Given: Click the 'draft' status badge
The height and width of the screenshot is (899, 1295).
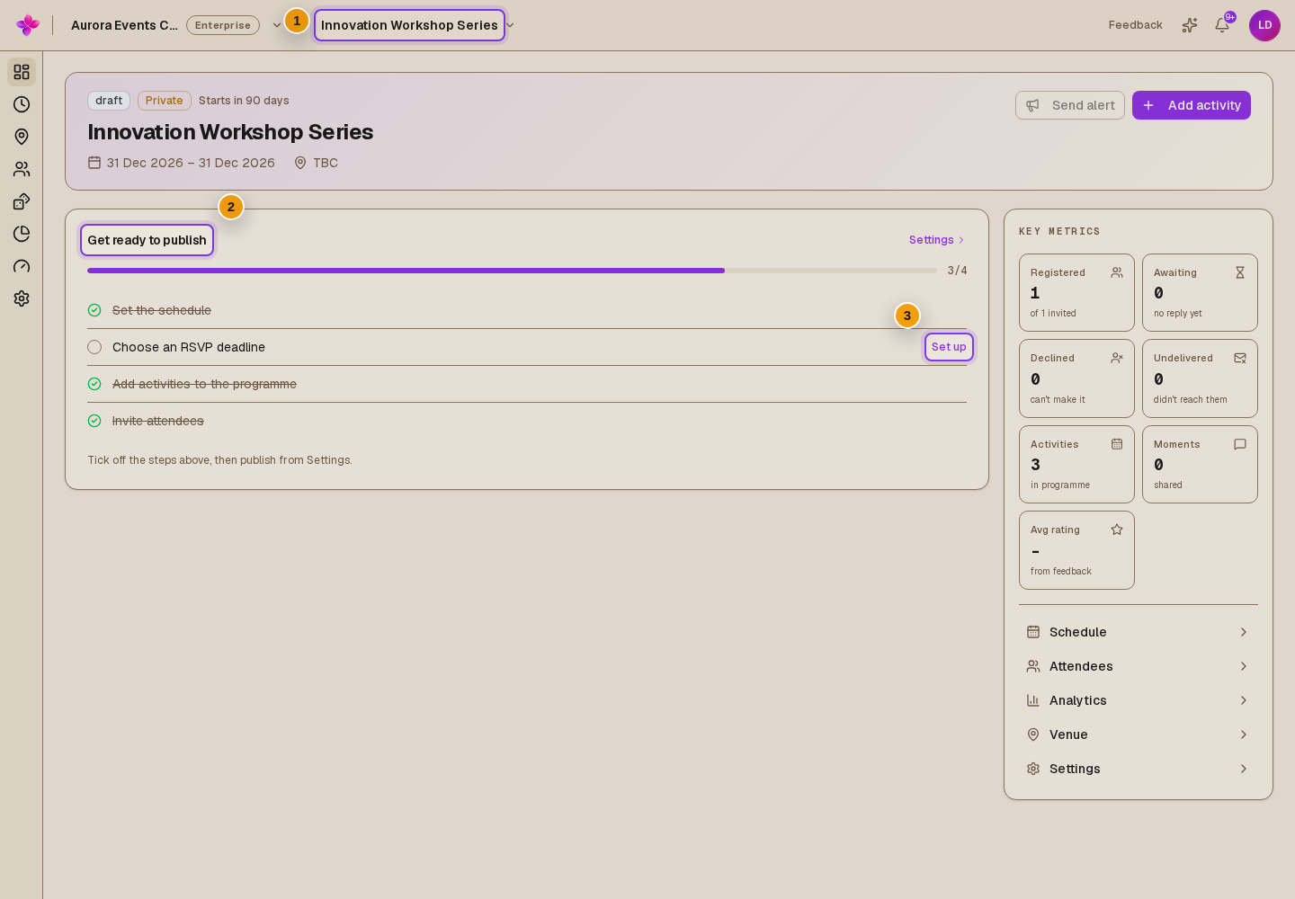Looking at the screenshot, I should click(x=109, y=101).
